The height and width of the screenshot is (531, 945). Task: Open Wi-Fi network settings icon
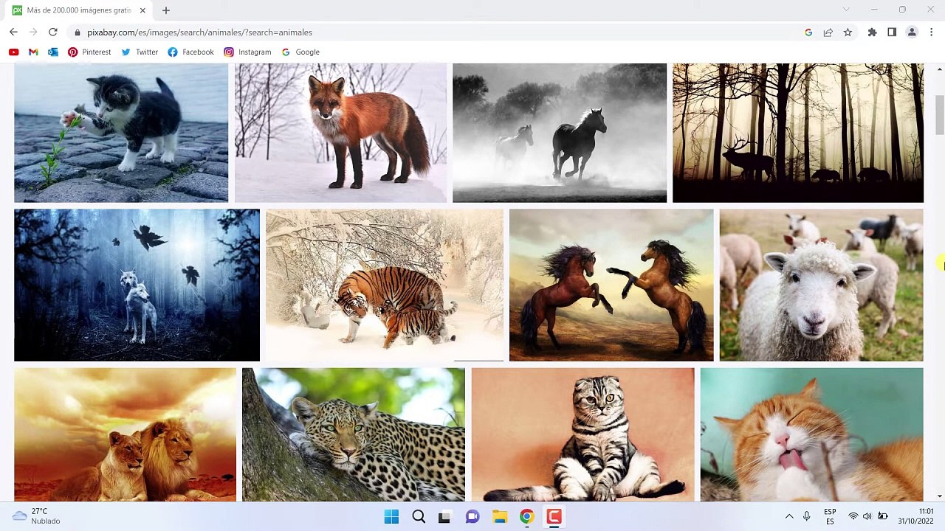(x=853, y=516)
